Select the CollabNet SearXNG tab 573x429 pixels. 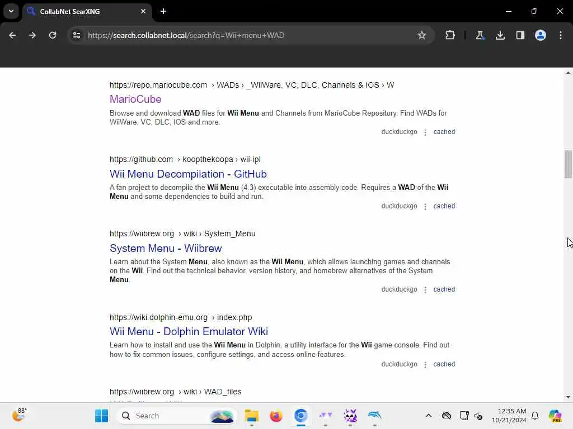coord(87,12)
